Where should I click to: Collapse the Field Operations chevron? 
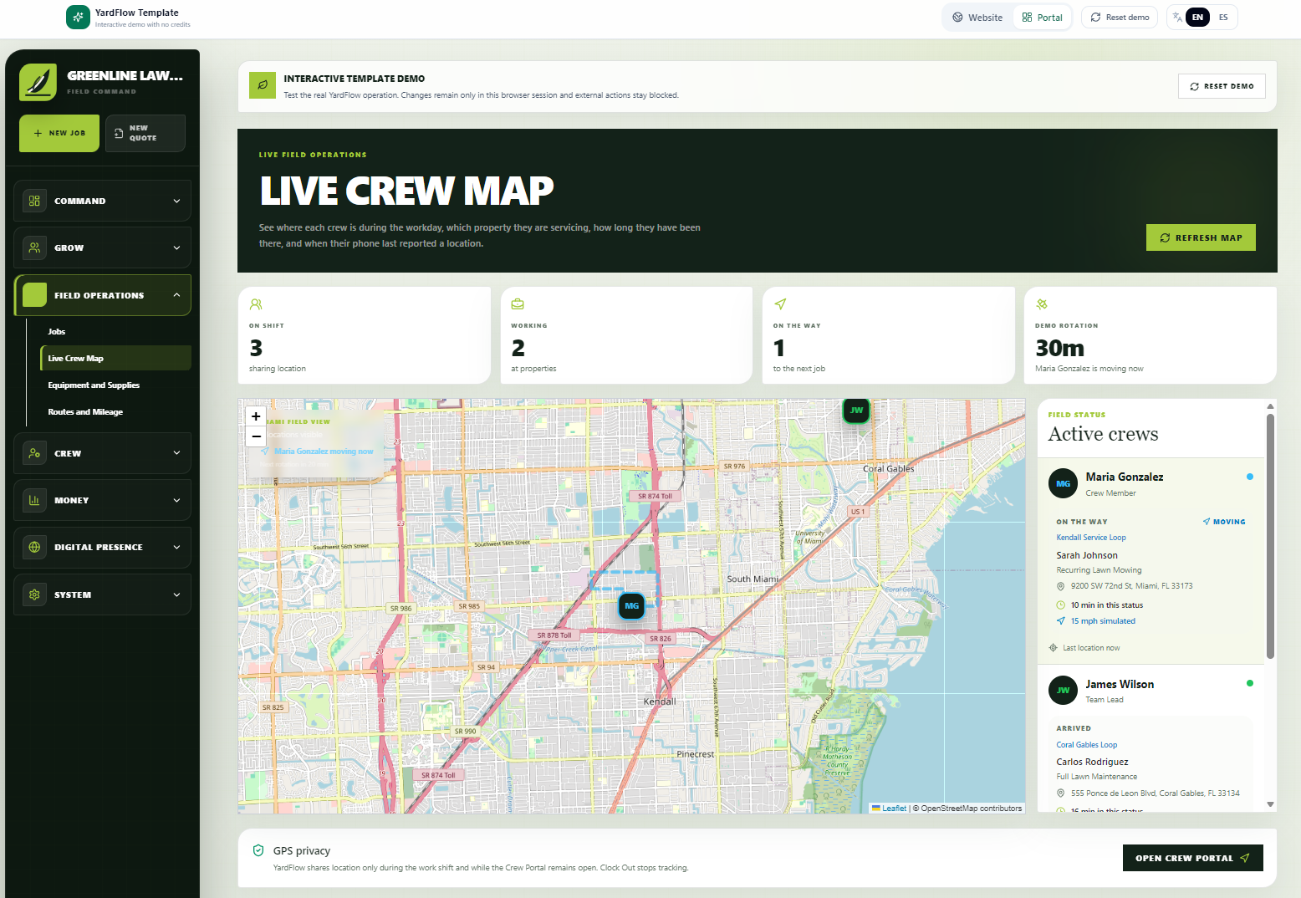(x=176, y=295)
